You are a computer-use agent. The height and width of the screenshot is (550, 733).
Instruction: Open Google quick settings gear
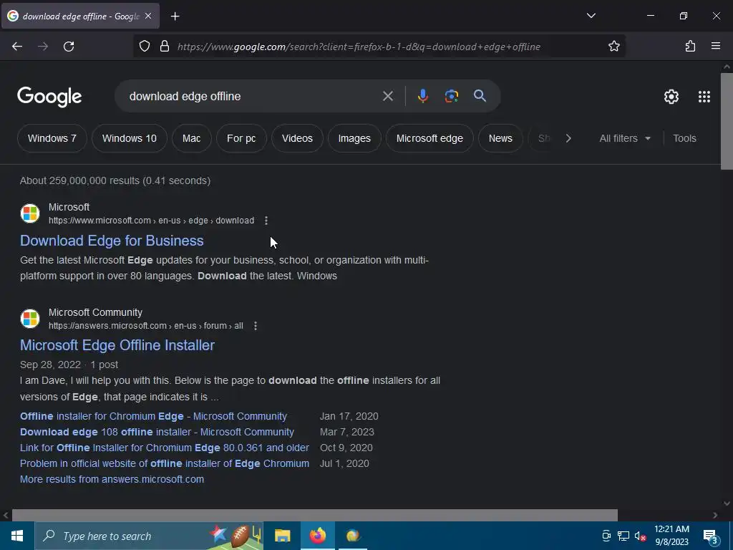671,97
